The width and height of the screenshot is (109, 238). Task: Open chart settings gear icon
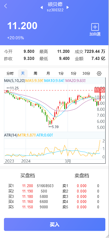99,73
